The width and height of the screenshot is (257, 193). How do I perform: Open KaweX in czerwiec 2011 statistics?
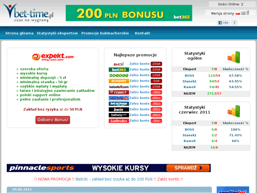[x=189, y=141]
